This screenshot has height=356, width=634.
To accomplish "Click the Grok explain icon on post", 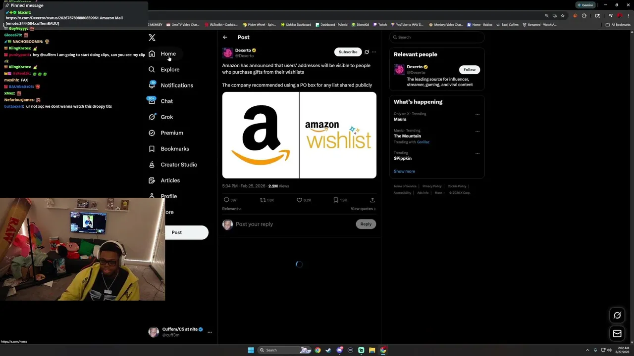I will pos(367,52).
